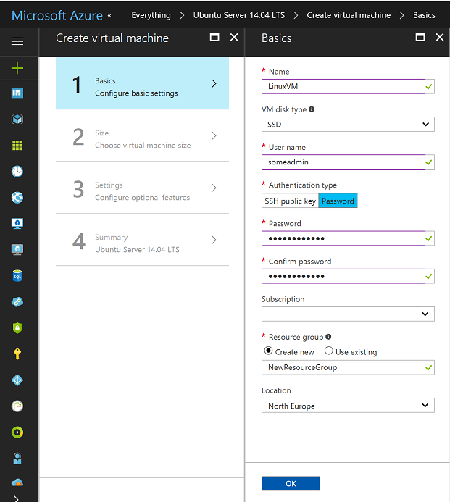
Task: Open the Location dropdown showing North Europe
Action: pos(348,406)
